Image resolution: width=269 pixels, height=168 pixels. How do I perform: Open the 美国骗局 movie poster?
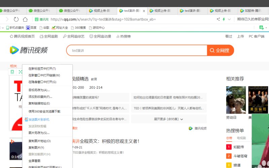pos(258,100)
